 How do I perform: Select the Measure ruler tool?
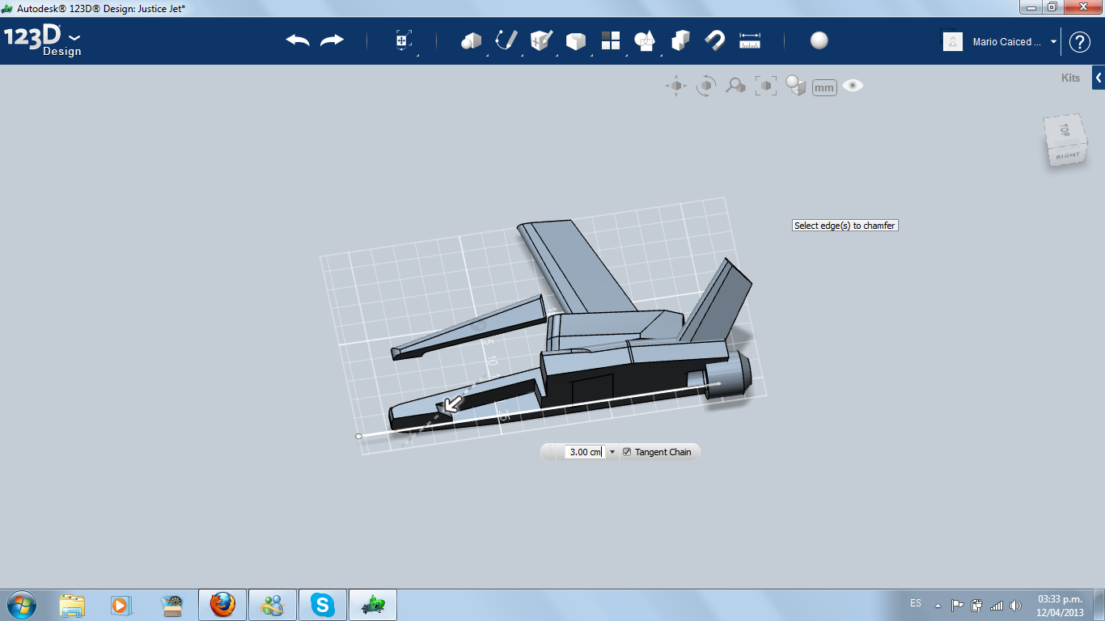click(750, 40)
